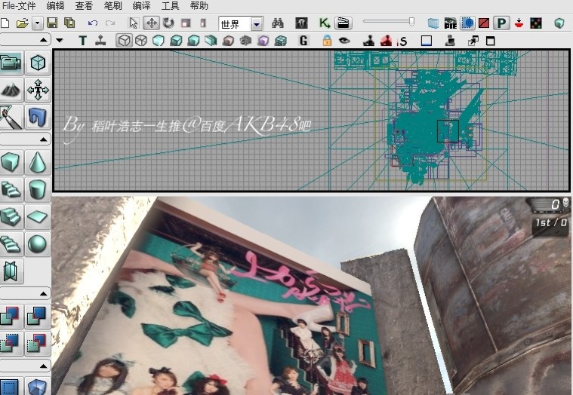Open the Kismet editor with the green K icon
This screenshot has width=573, height=395.
point(325,23)
